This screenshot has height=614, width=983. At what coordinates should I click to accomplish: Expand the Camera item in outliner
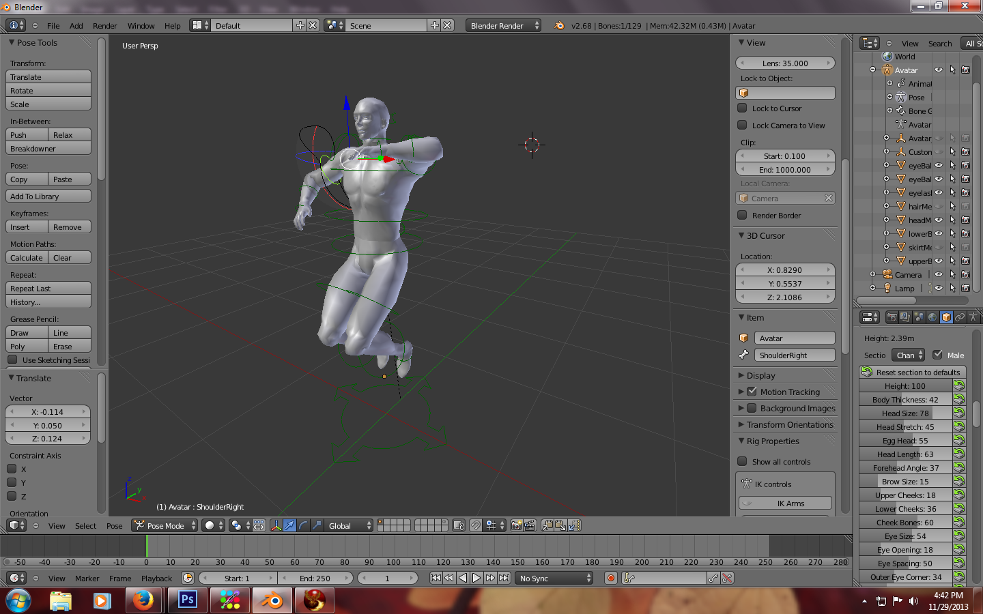pyautogui.click(x=872, y=274)
